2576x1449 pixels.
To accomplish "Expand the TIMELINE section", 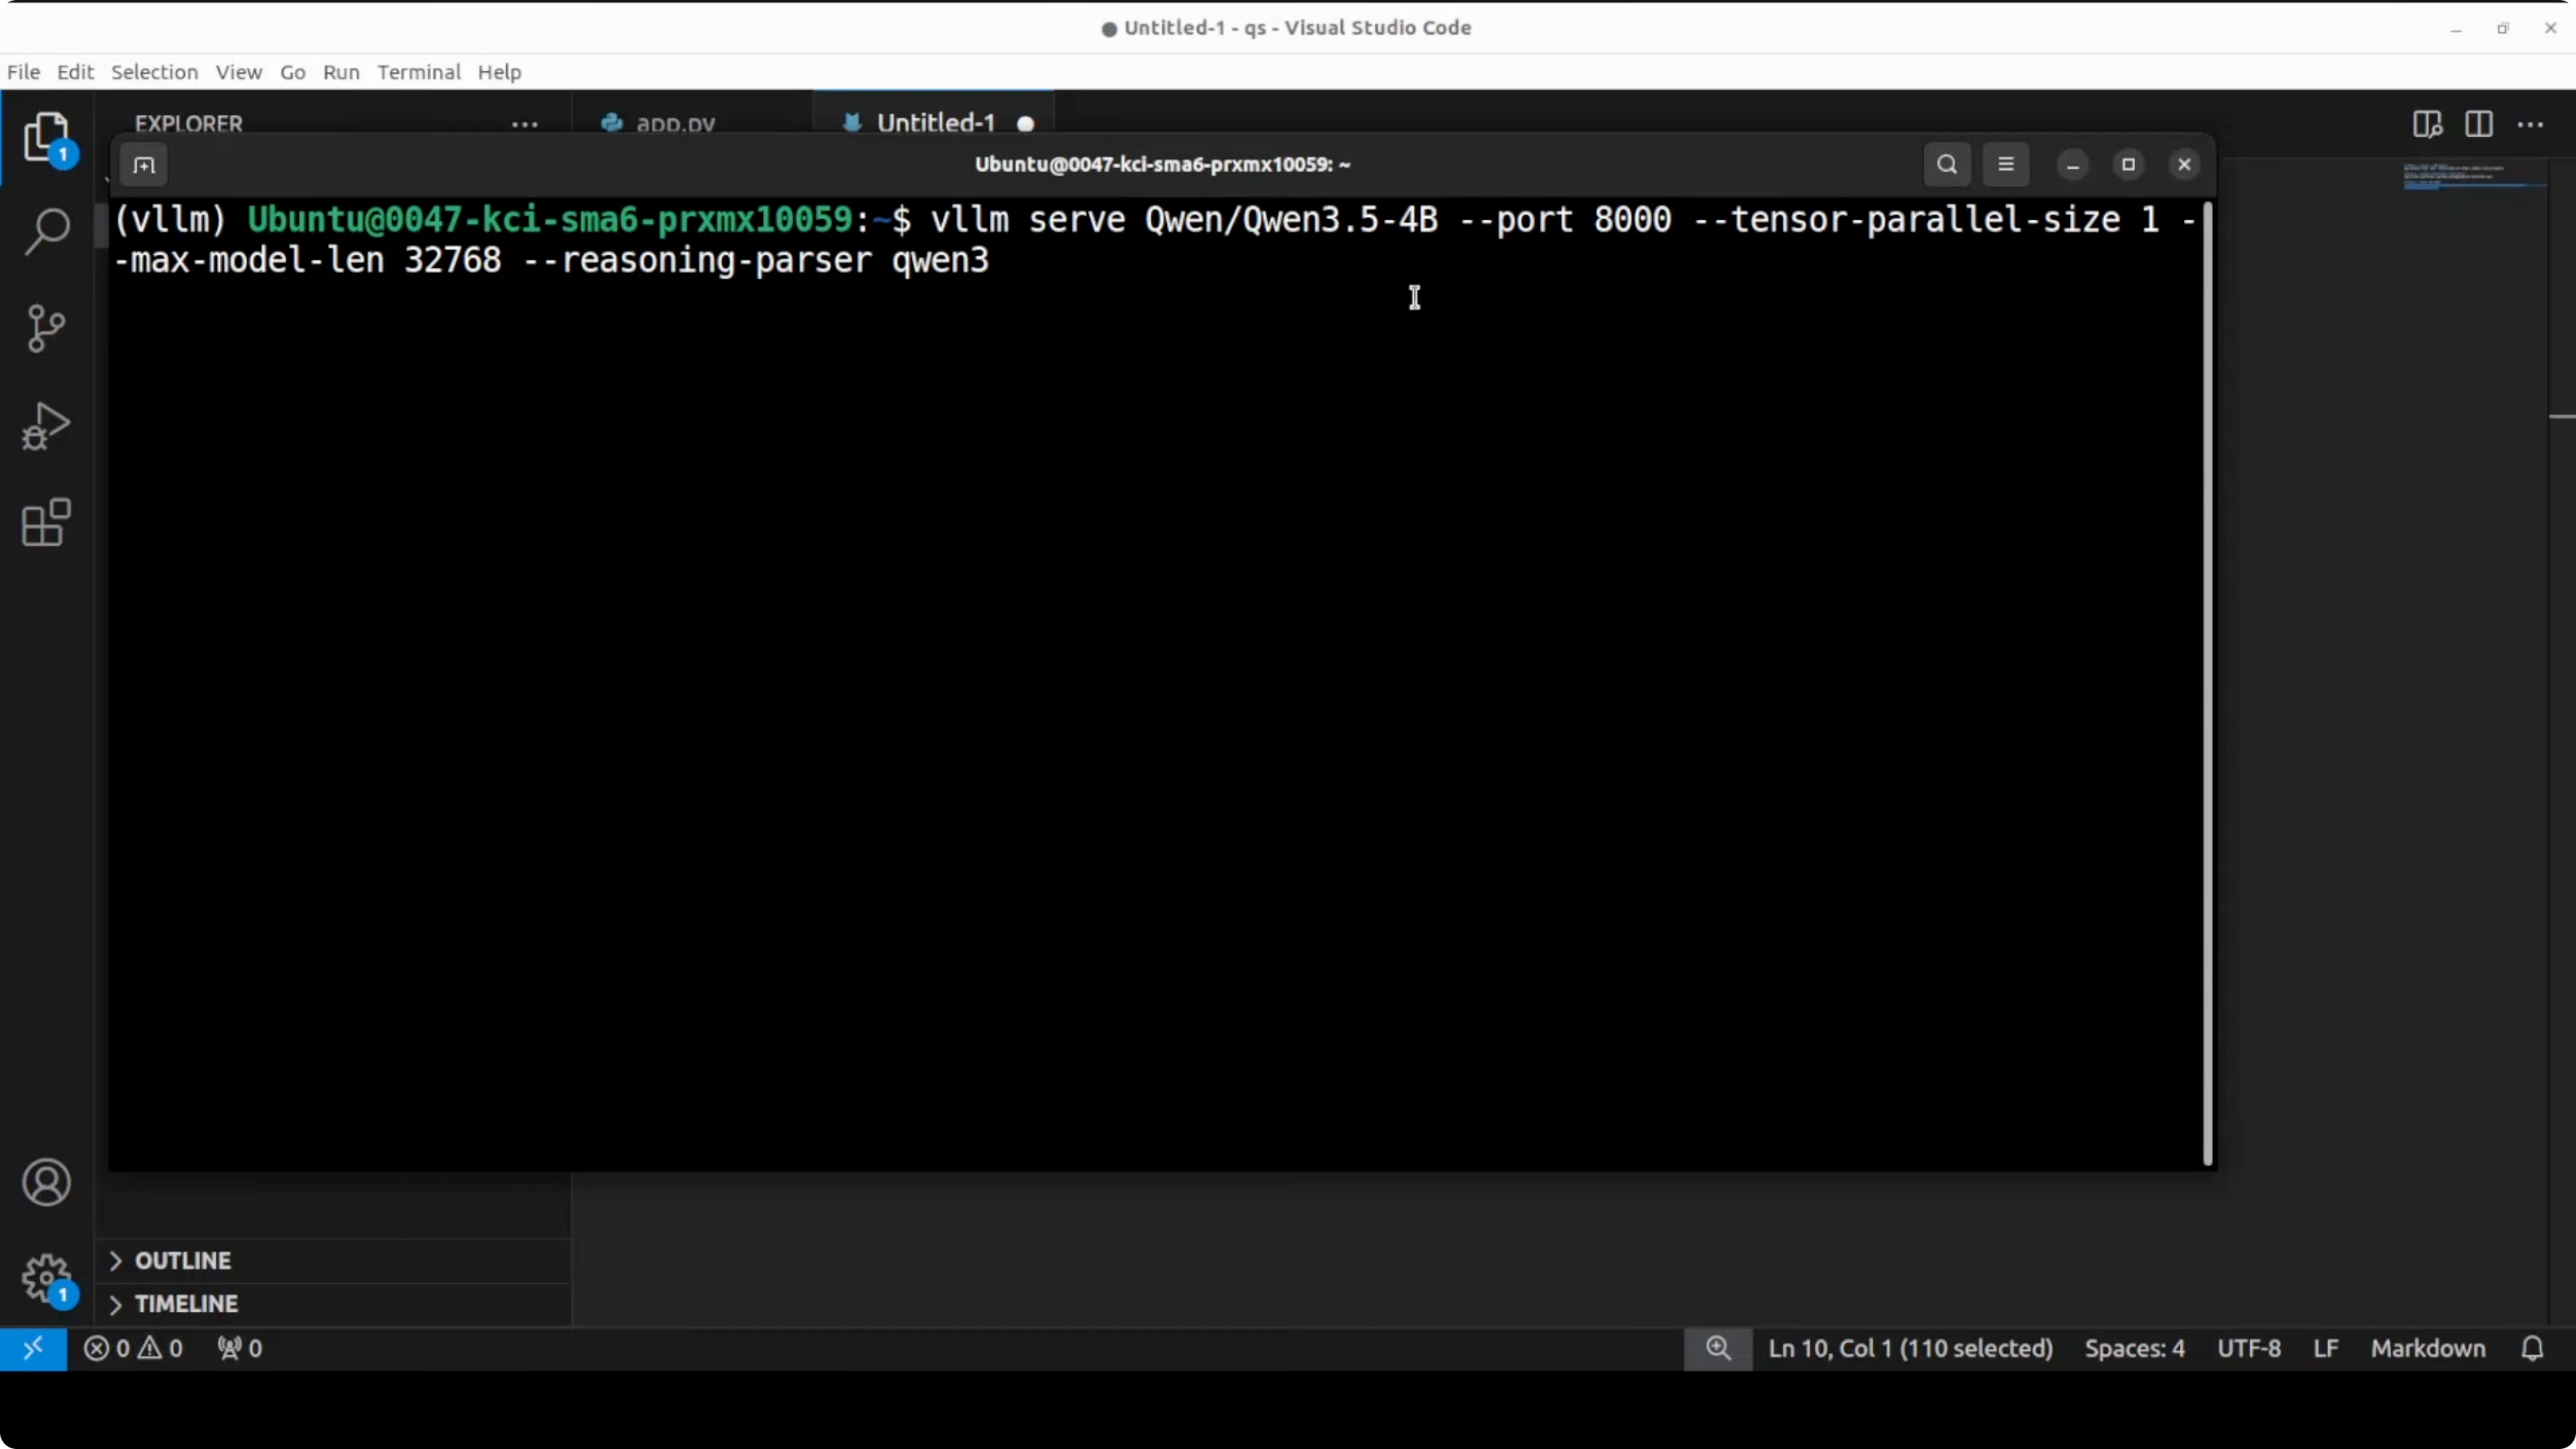I will tap(186, 1304).
